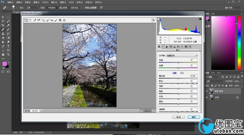Hide the locked Background layer
Screen dimensions: 244x135
(207, 97)
